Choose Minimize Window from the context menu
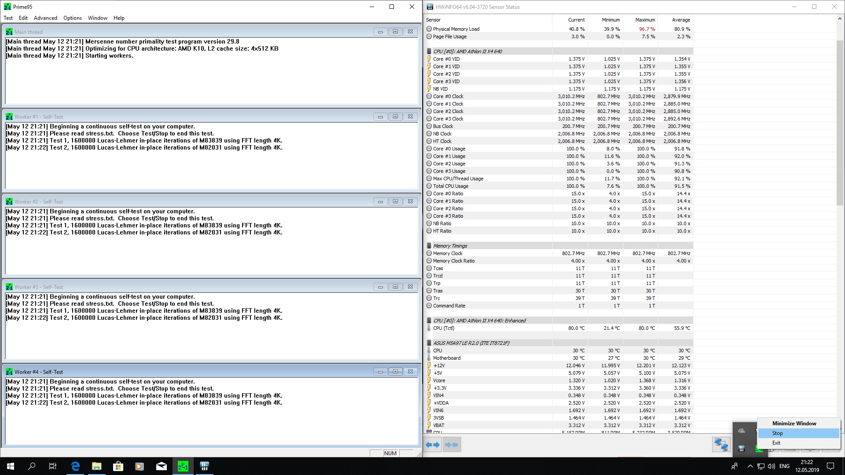845x475 pixels. pos(794,423)
